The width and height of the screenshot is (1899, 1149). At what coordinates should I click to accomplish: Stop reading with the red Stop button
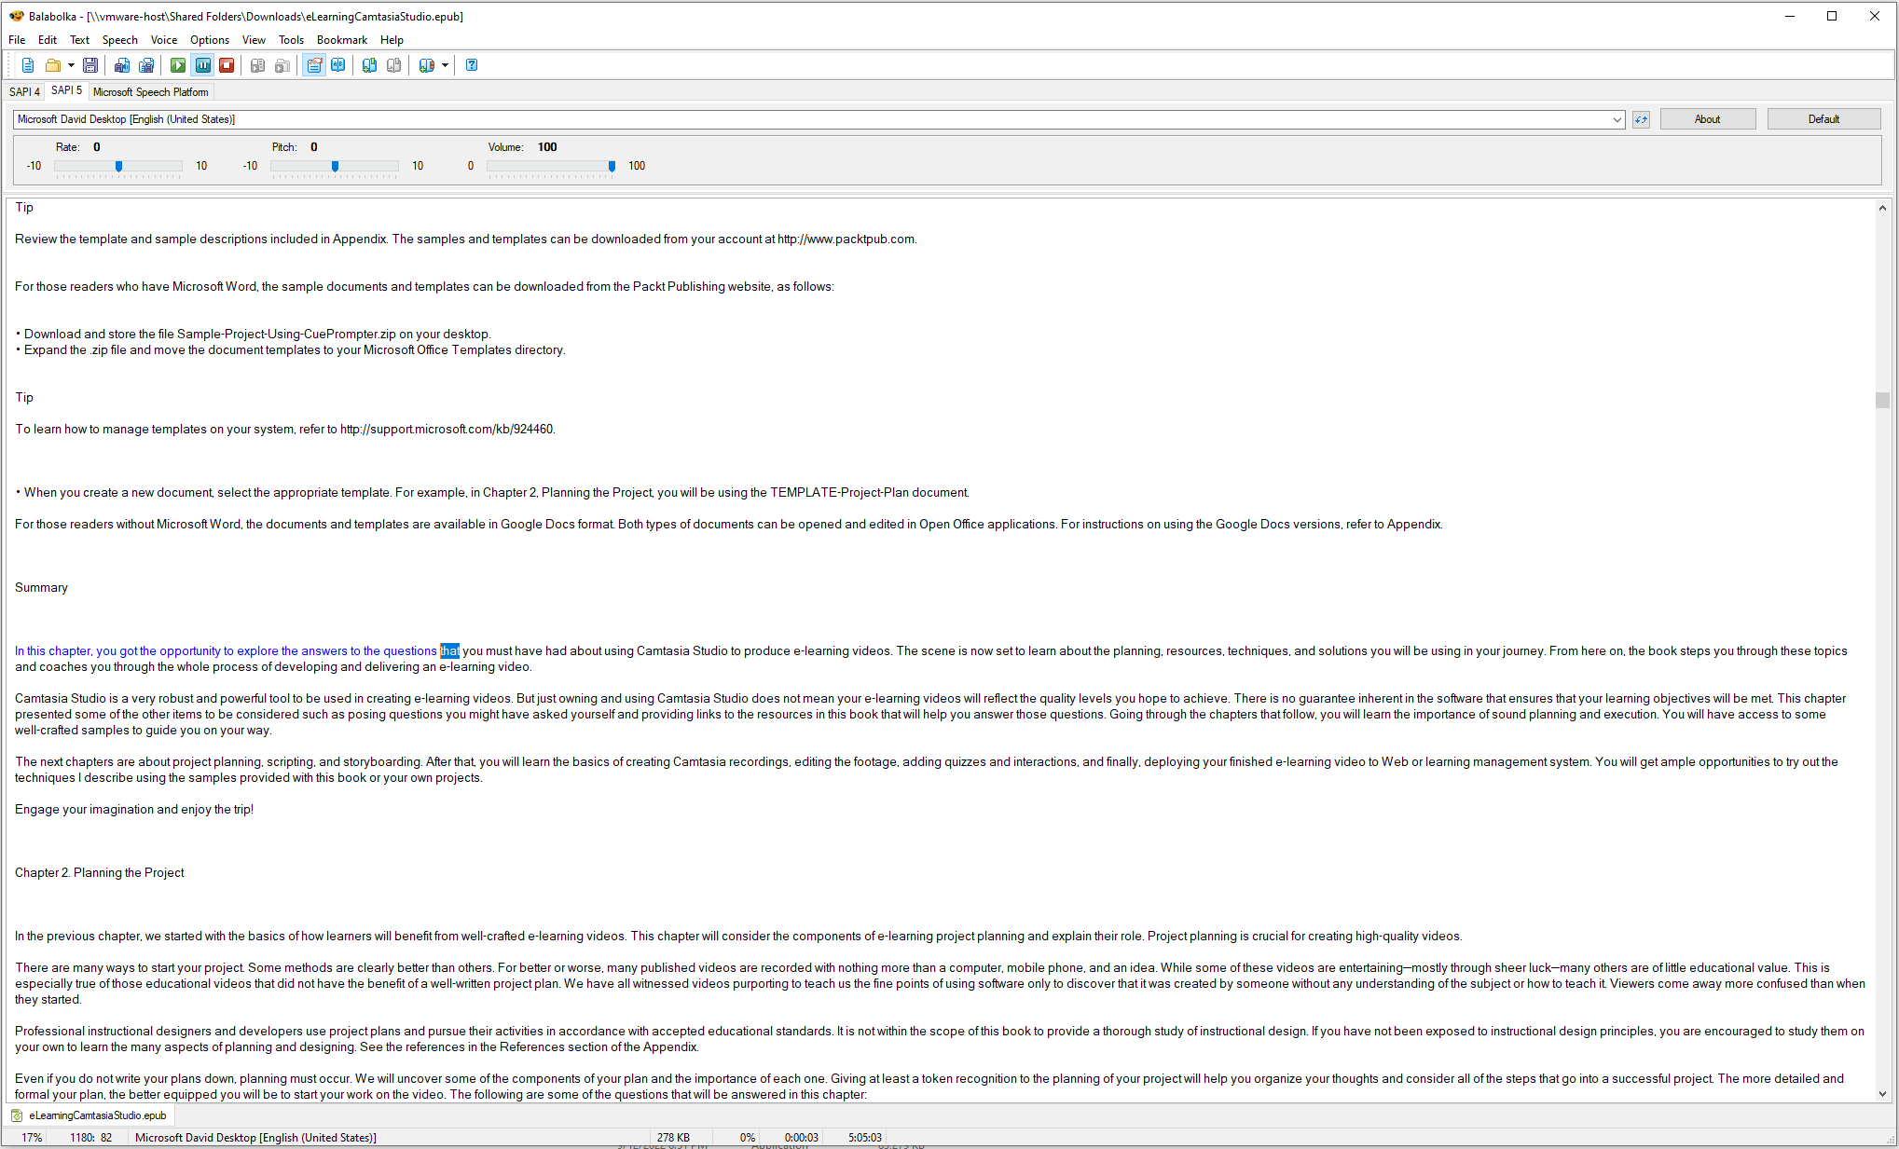(x=227, y=65)
